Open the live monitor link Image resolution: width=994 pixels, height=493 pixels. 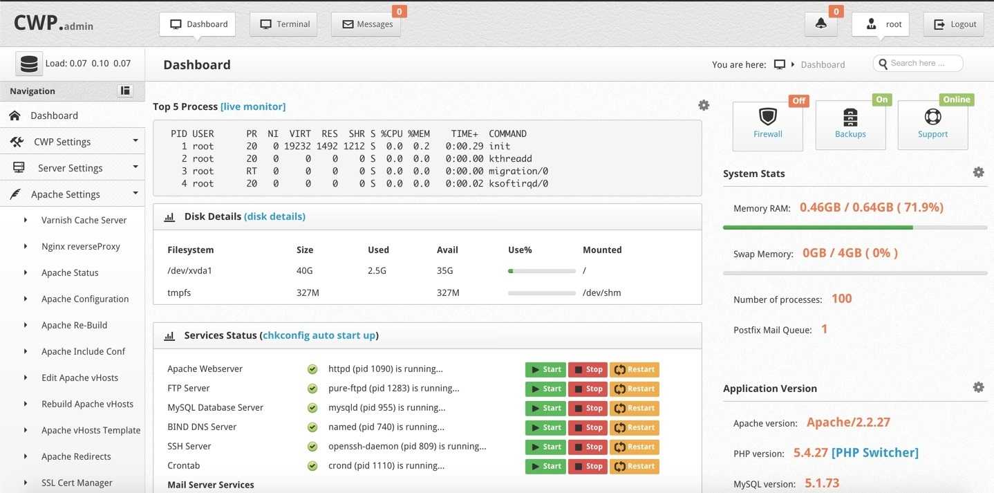tap(253, 106)
